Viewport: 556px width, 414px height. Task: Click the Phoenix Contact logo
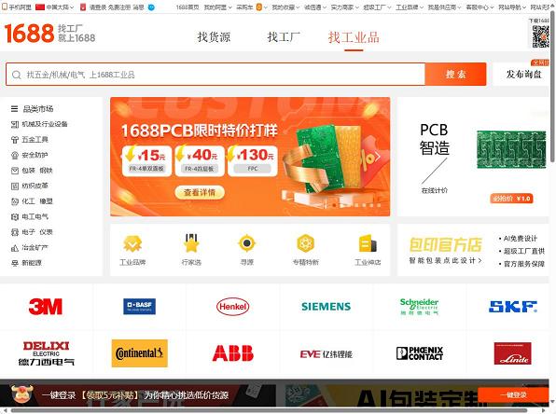pos(420,353)
